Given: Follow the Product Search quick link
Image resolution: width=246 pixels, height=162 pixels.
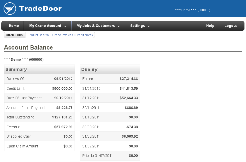Looking at the screenshot, I should [38, 35].
